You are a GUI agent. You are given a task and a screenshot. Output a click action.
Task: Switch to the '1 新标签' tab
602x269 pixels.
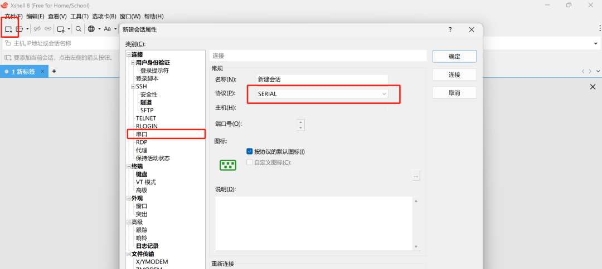[23, 72]
